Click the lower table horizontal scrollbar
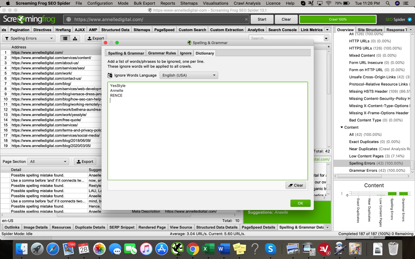 pos(124,215)
